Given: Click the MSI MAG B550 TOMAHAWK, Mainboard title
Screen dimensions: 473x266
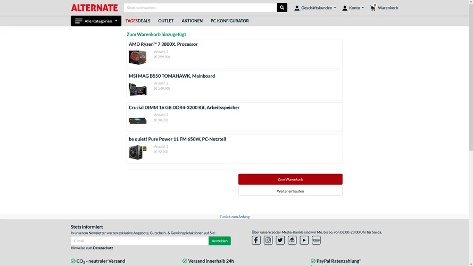Looking at the screenshot, I should [172, 76].
